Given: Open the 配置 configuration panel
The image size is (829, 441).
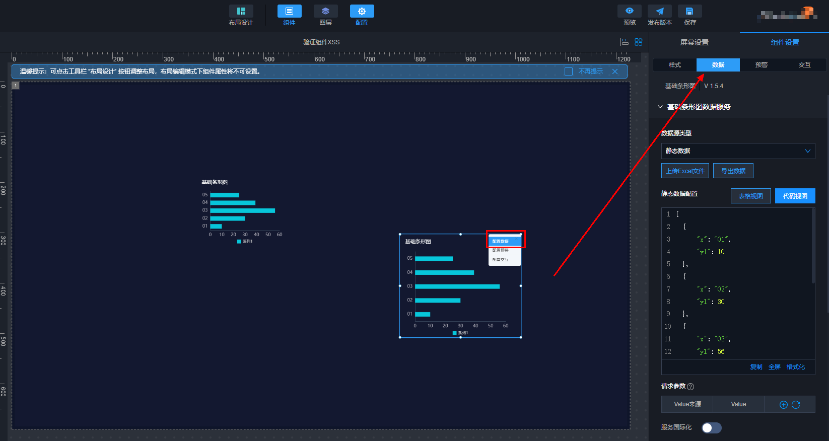Looking at the screenshot, I should click(x=362, y=16).
